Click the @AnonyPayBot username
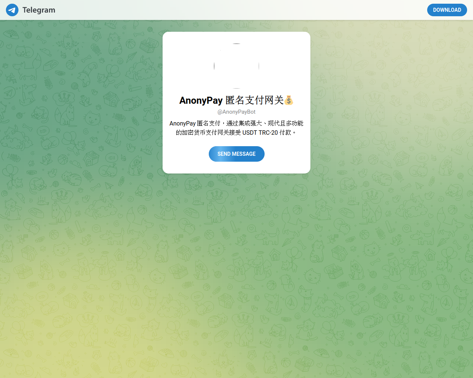This screenshot has height=378, width=473. click(236, 112)
